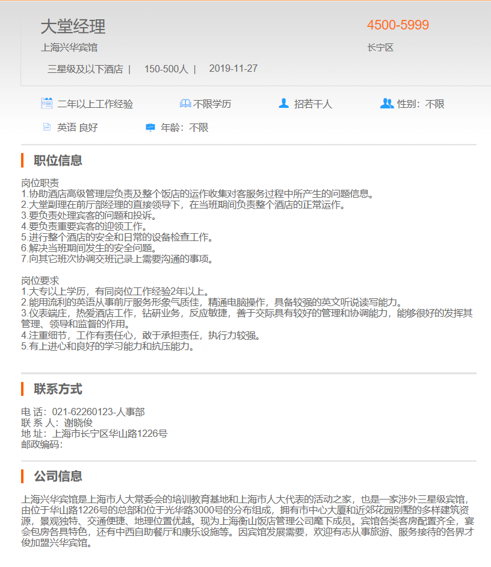
Task: Click the 150-500人 company size tag
Action: (x=166, y=69)
